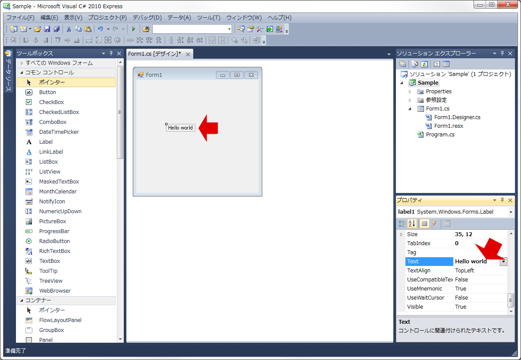Click the Hello world label on Form1
This screenshot has height=360, width=521.
click(180, 128)
